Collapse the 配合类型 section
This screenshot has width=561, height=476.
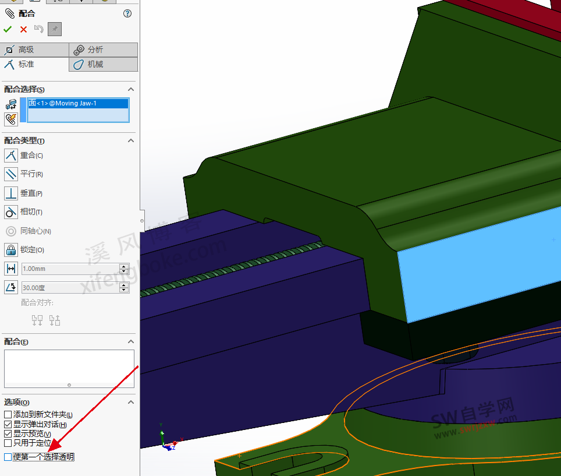tap(131, 140)
